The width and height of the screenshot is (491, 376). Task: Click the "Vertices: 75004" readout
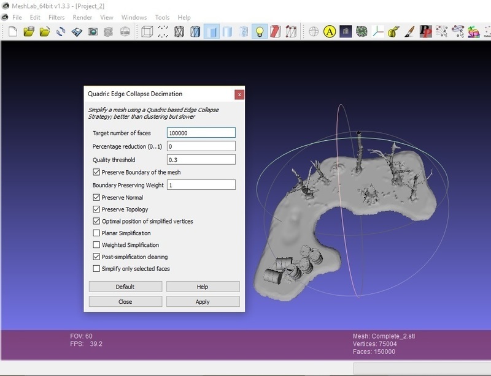point(375,344)
